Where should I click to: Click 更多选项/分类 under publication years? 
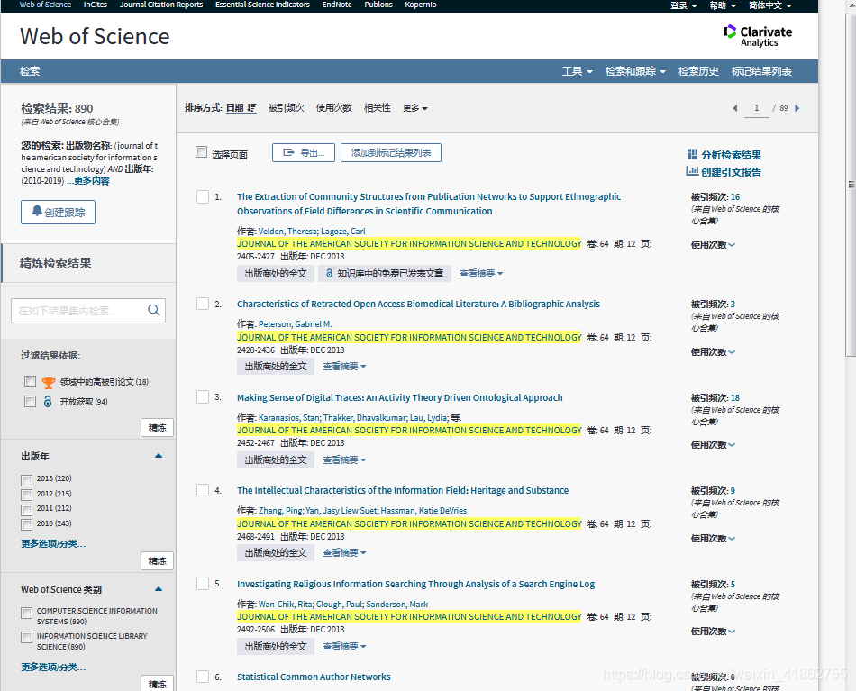pyautogui.click(x=53, y=543)
